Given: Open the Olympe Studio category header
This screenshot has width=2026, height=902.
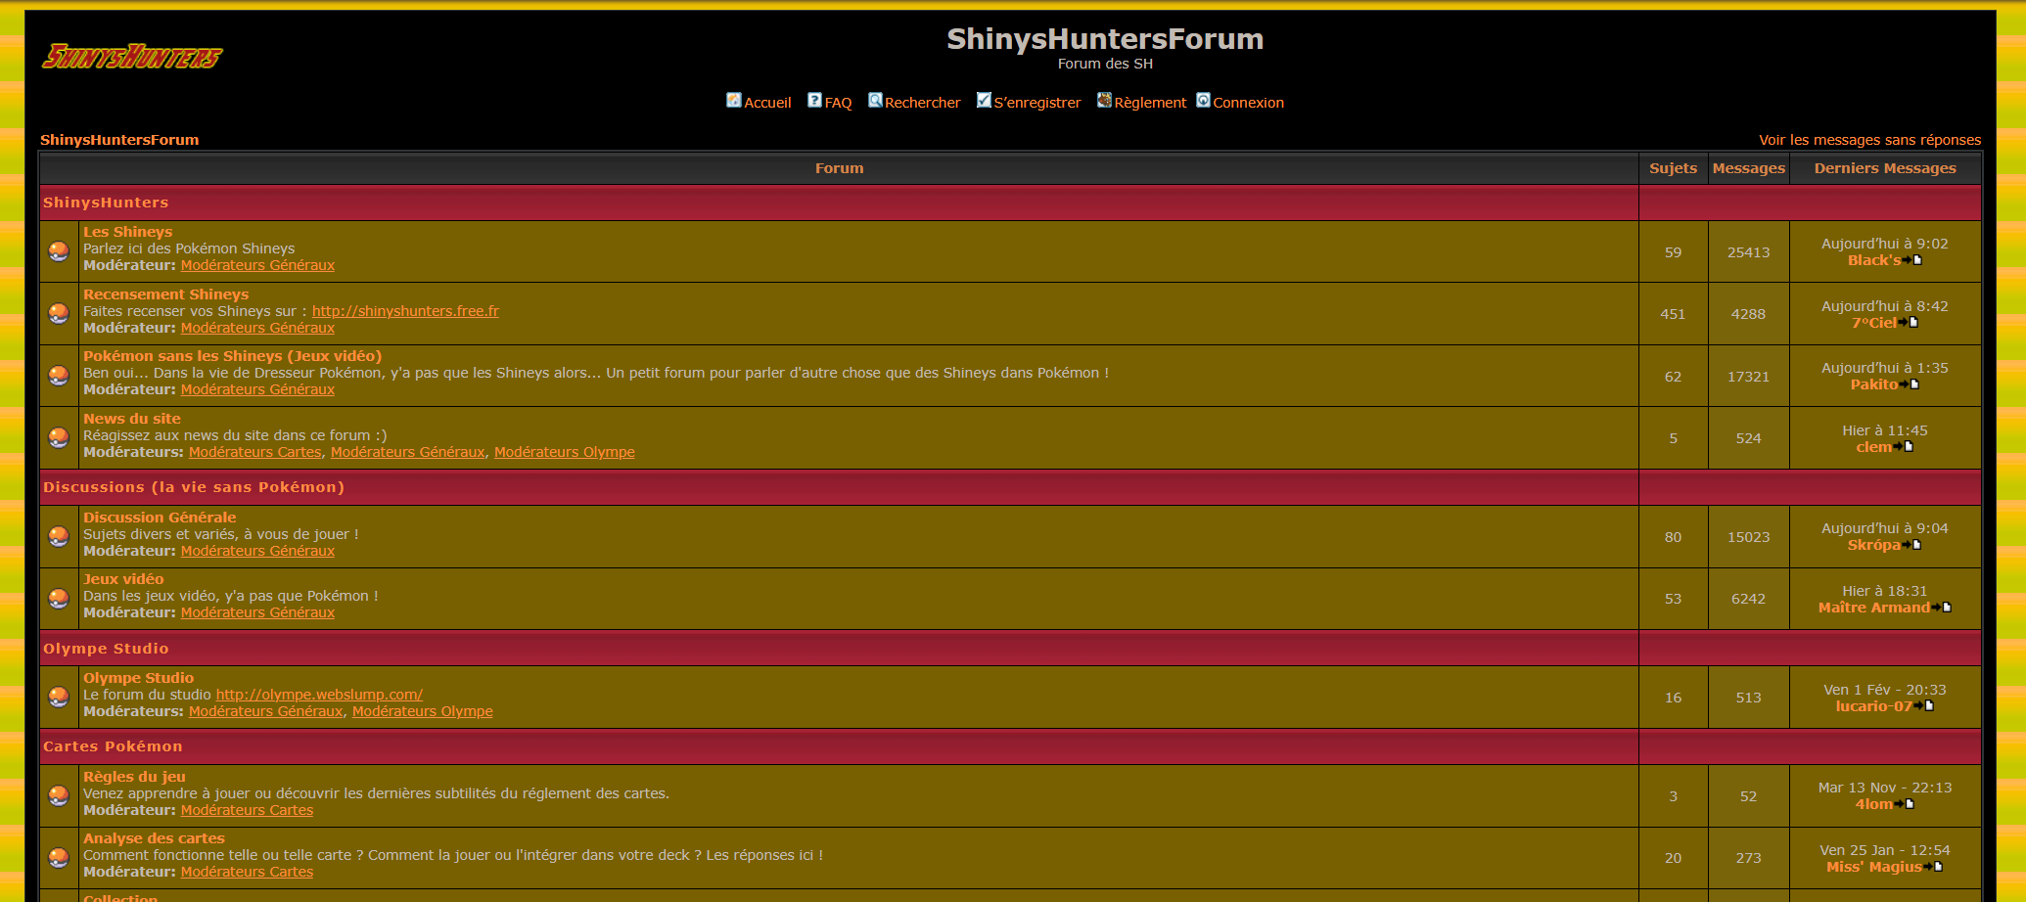Looking at the screenshot, I should (x=106, y=649).
